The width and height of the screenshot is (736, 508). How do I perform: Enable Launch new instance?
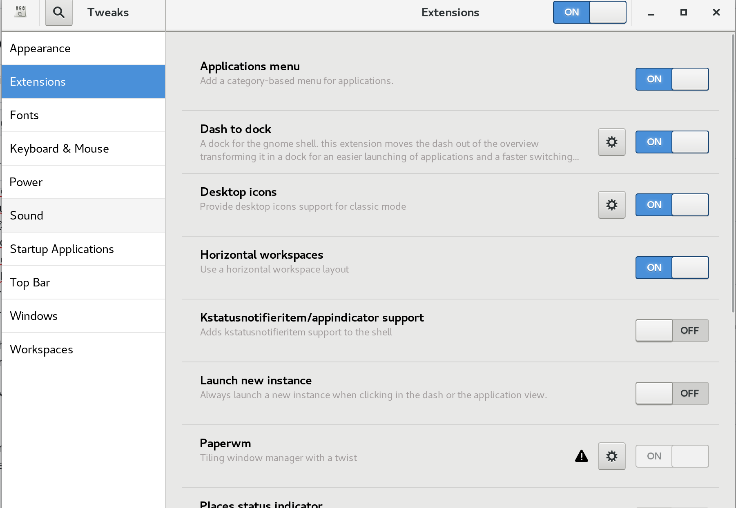click(671, 393)
